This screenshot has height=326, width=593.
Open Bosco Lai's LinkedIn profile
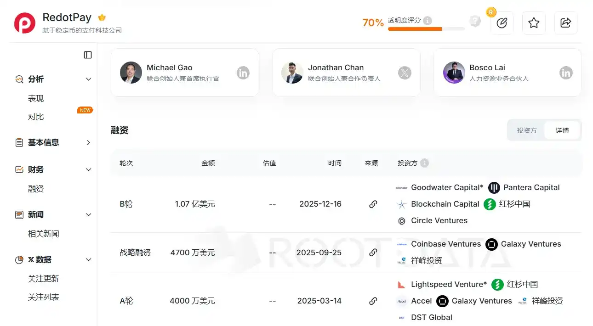click(566, 73)
